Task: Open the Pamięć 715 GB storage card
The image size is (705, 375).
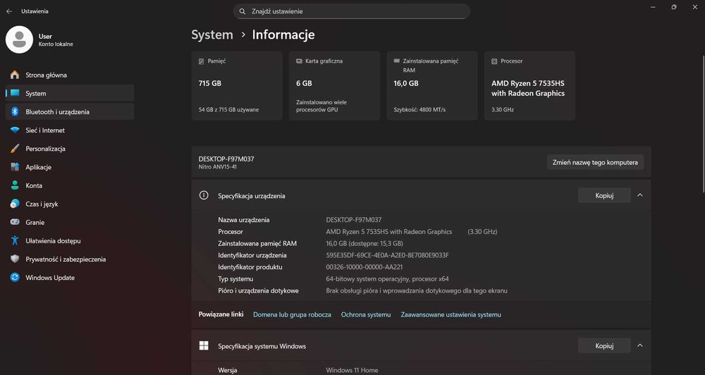Action: (237, 86)
